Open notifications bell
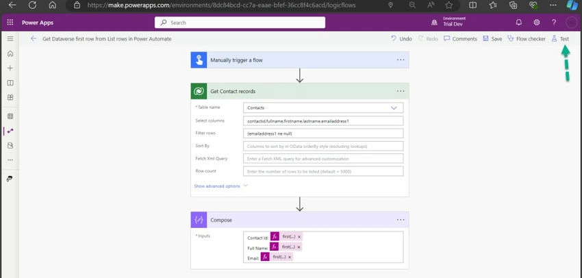 (x=519, y=23)
